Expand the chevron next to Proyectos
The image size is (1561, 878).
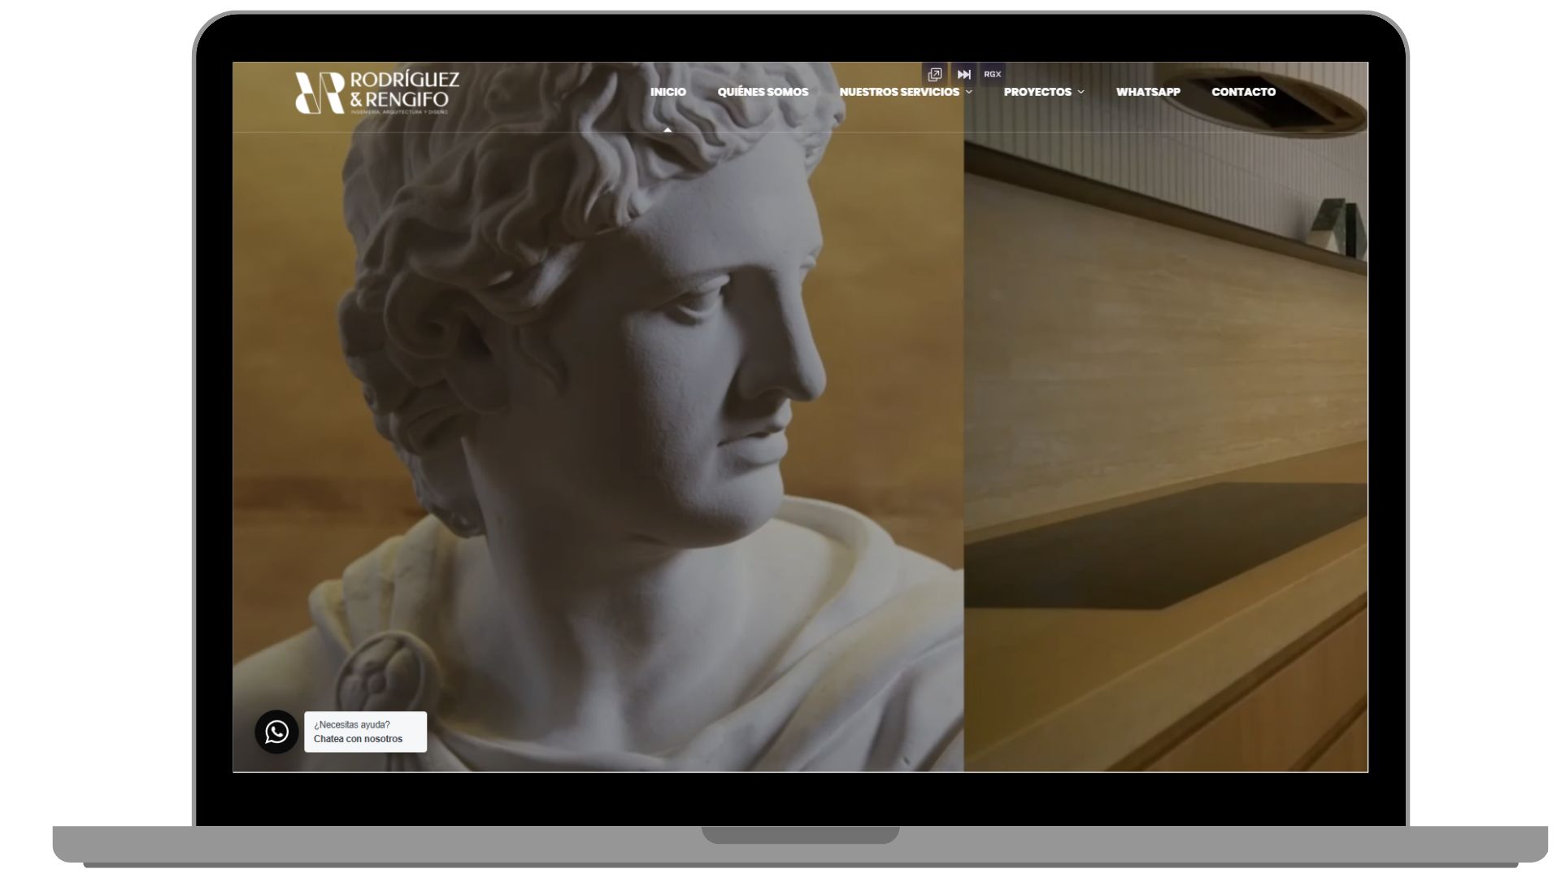(1081, 93)
